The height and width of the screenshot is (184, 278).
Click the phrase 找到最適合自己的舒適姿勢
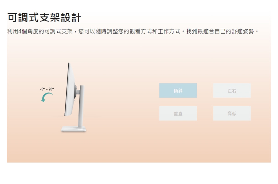[220, 31]
